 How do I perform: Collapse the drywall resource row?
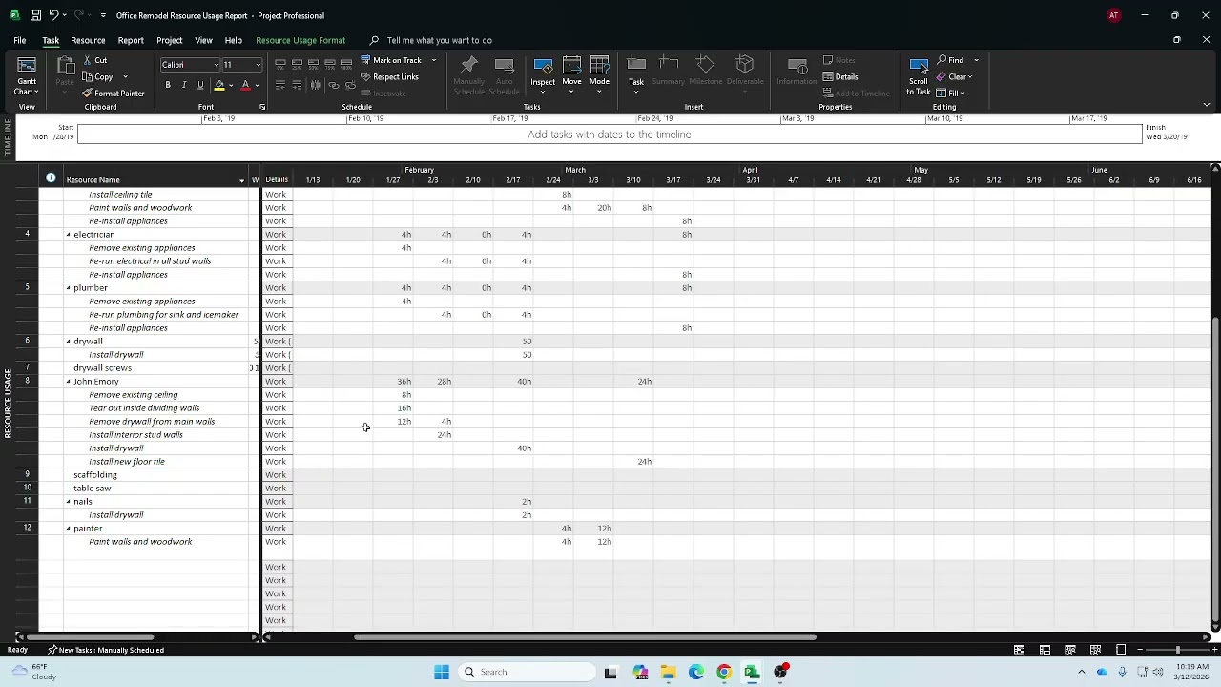point(69,341)
